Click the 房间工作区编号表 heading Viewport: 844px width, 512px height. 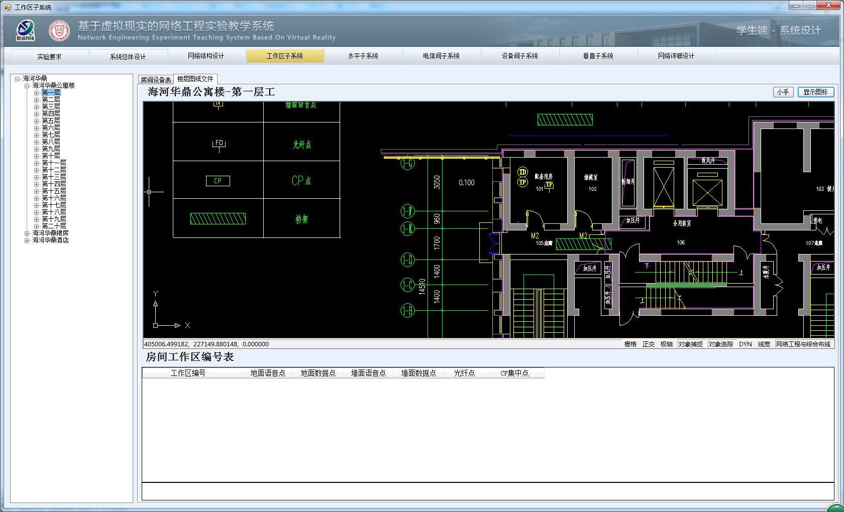[x=190, y=357]
